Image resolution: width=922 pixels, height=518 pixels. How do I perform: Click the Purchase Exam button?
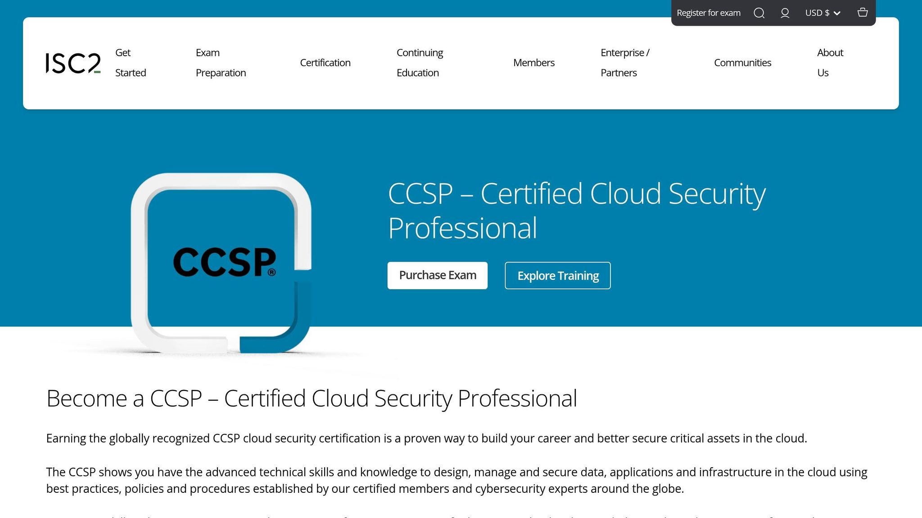point(437,275)
